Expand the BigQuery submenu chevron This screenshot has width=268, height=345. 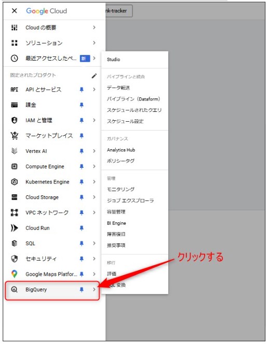point(94,290)
